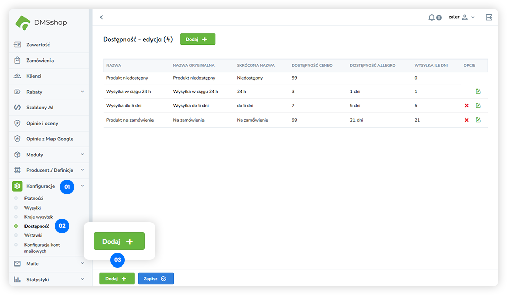
Task: Go to Klienci in the sidebar
Action: [34, 76]
